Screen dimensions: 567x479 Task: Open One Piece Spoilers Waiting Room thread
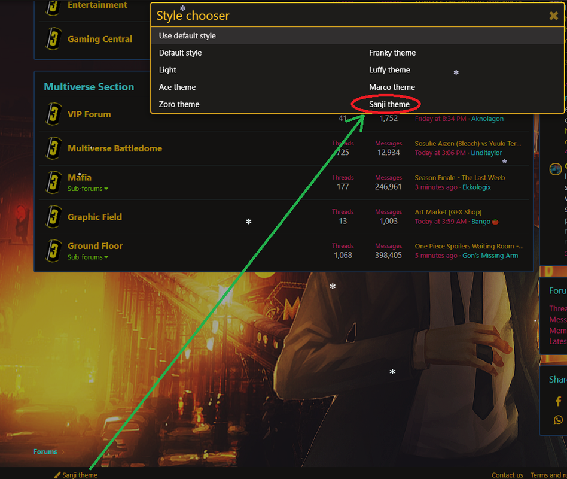pos(469,246)
